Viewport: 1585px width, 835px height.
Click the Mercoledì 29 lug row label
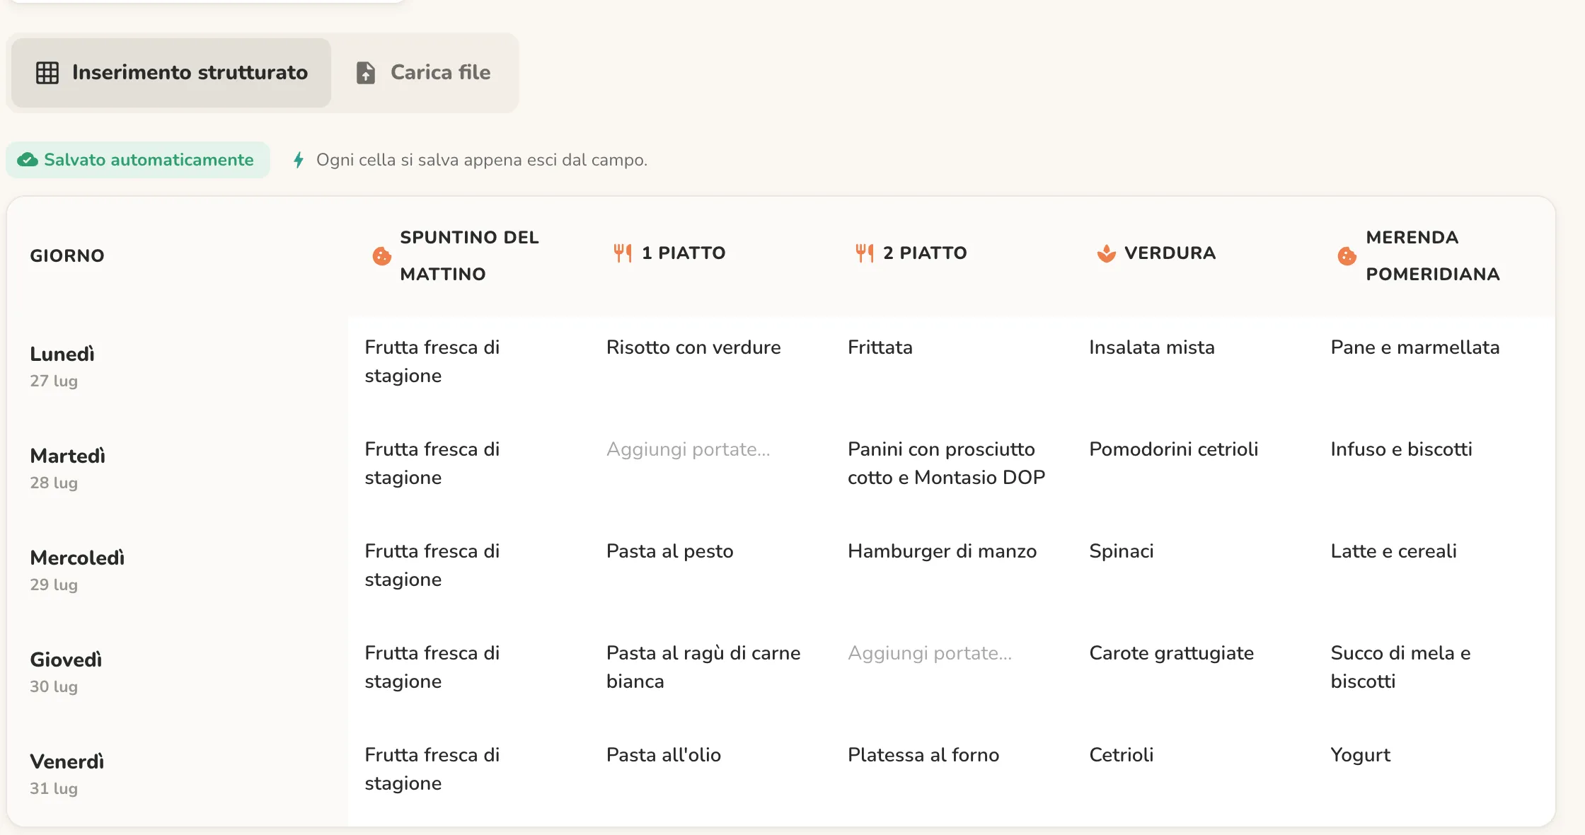(77, 570)
